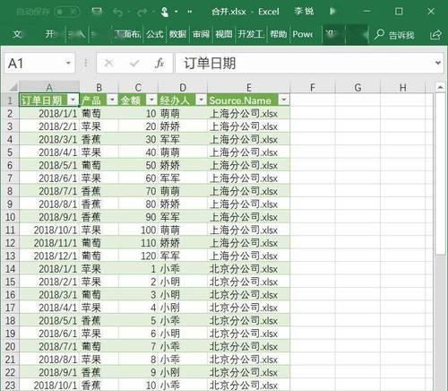448x391 pixels.
Task: Click the Select All corner triangle
Action: (13, 87)
